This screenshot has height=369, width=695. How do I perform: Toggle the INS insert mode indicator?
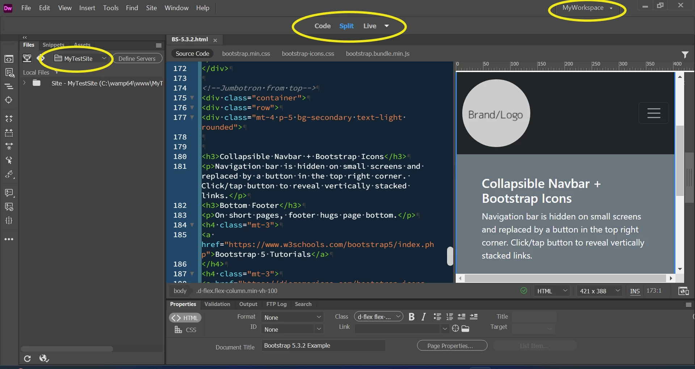pos(635,291)
